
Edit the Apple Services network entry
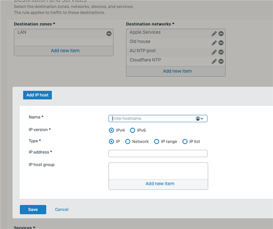point(214,33)
